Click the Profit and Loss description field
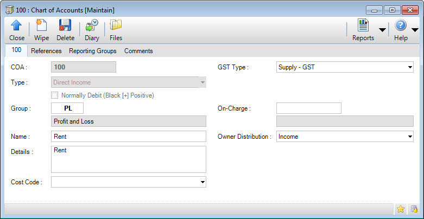The width and height of the screenshot is (424, 219). pyautogui.click(x=129, y=121)
